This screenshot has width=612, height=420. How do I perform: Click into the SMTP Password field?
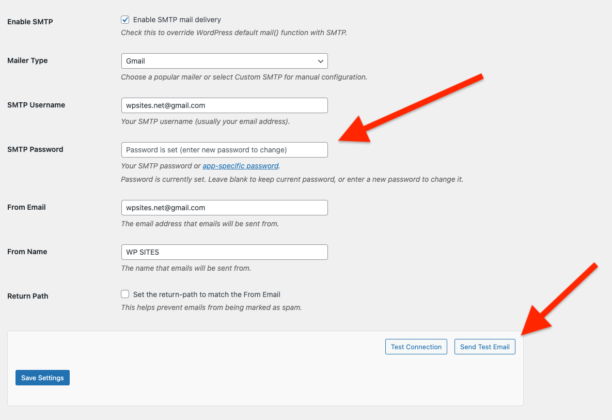pos(224,150)
